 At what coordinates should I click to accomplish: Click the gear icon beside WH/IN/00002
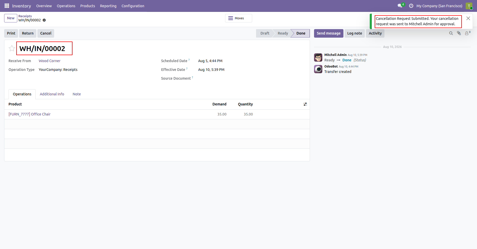click(x=44, y=20)
